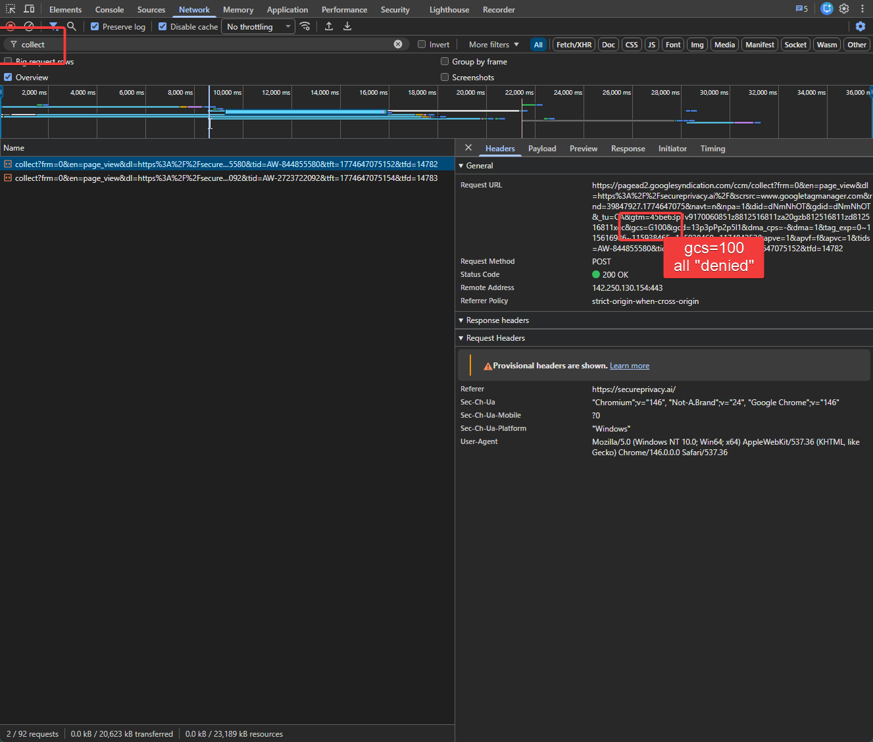Viewport: 873px width, 742px height.
Task: Click the import HAR upload icon
Action: 329,26
